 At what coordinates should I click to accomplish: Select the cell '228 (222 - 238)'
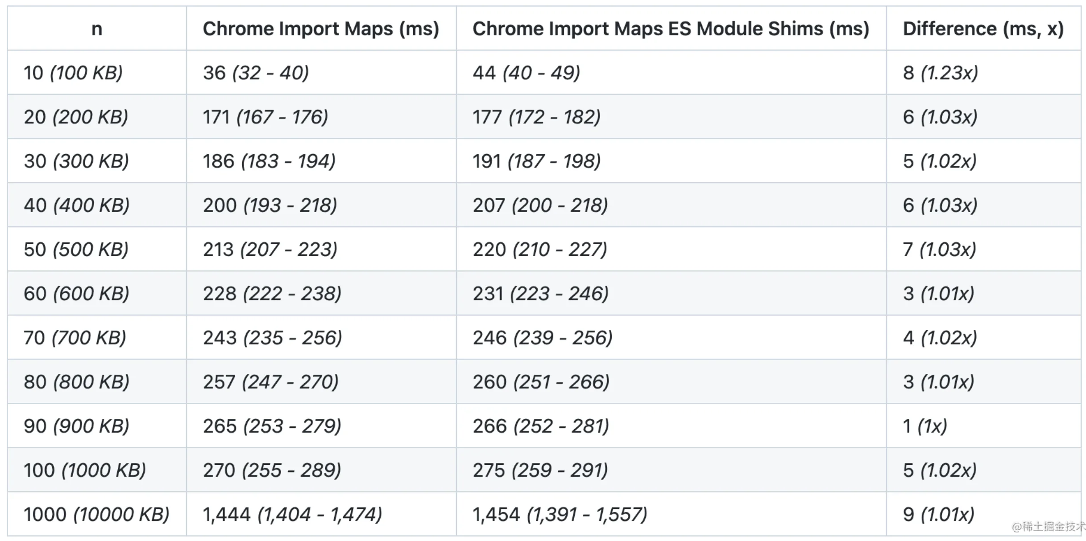321,293
